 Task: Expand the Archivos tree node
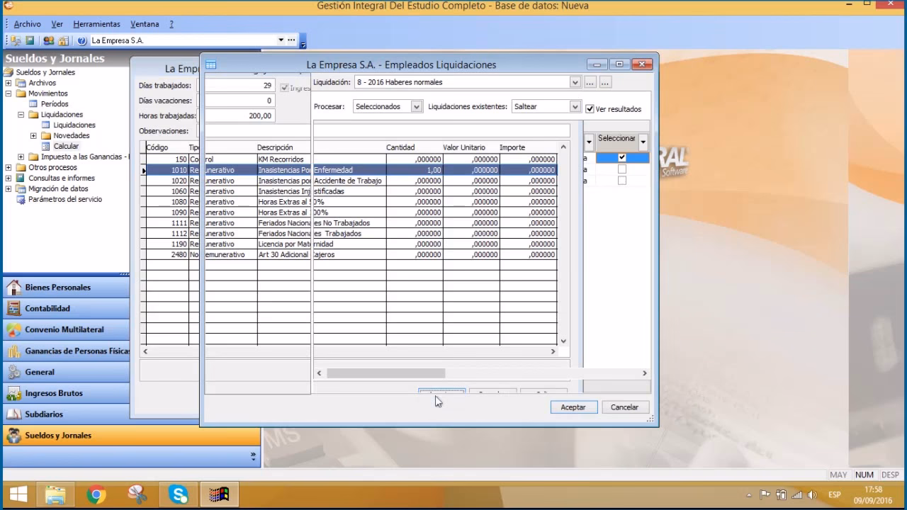[9, 83]
